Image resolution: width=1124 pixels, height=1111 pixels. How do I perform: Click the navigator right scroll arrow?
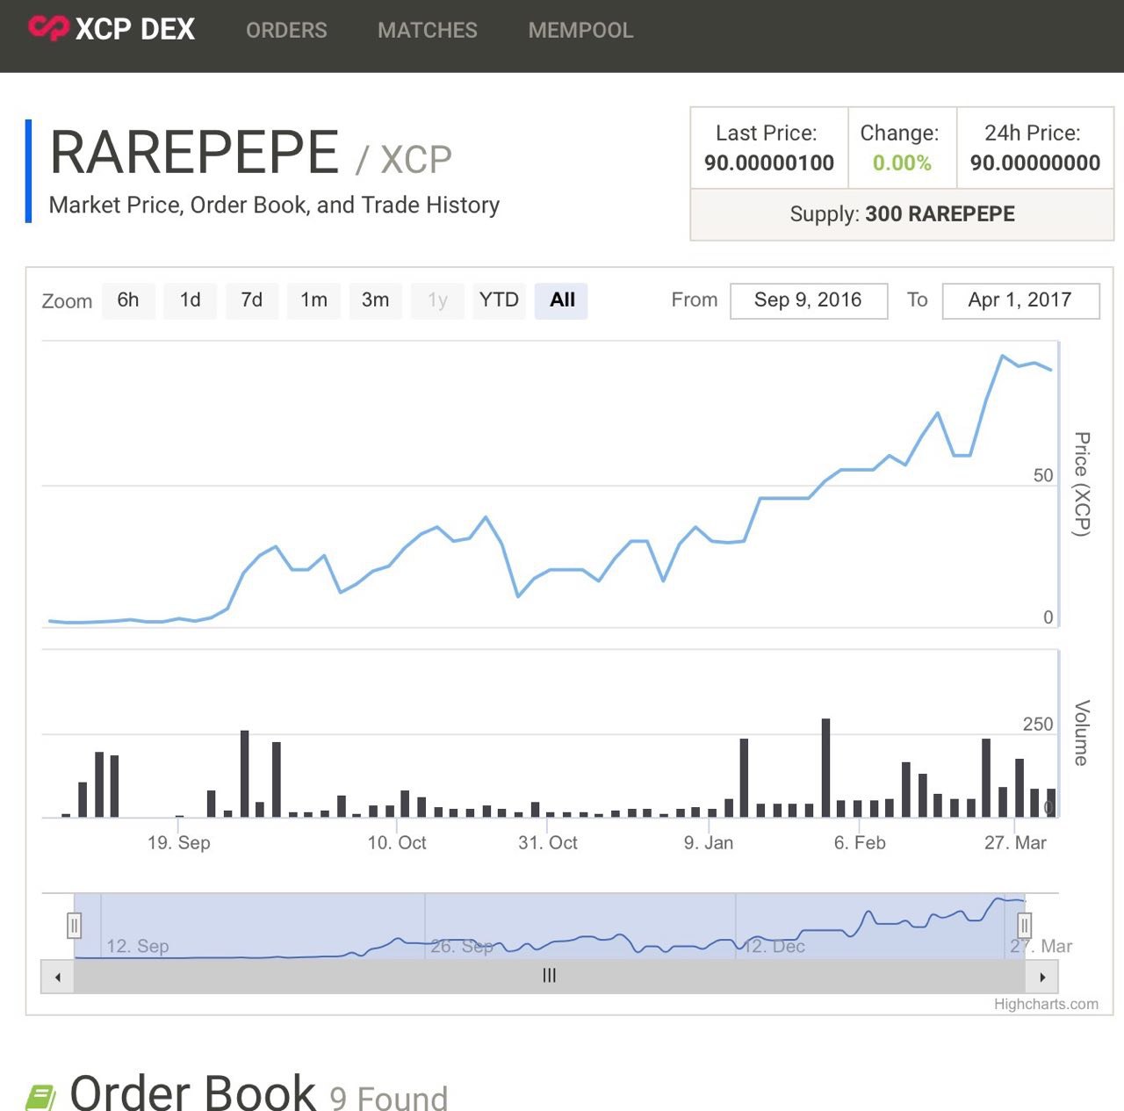(x=1042, y=977)
